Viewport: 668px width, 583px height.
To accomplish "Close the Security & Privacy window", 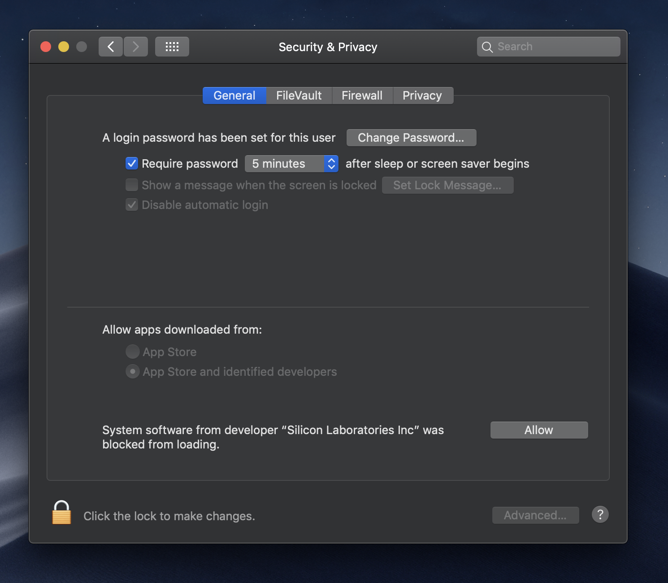I will [46, 47].
